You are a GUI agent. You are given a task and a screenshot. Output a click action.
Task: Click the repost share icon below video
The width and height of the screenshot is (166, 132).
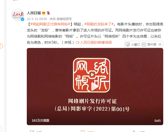coord(32,131)
